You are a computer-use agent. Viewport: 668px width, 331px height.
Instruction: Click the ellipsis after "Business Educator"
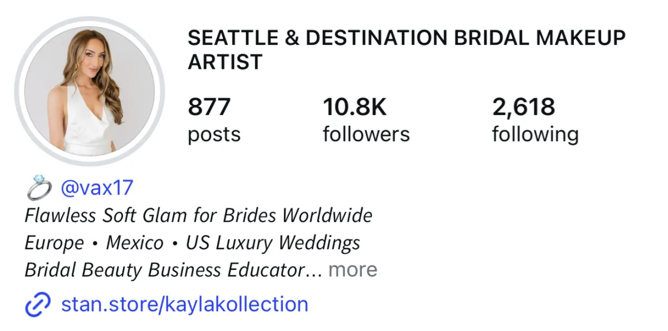pyautogui.click(x=314, y=271)
